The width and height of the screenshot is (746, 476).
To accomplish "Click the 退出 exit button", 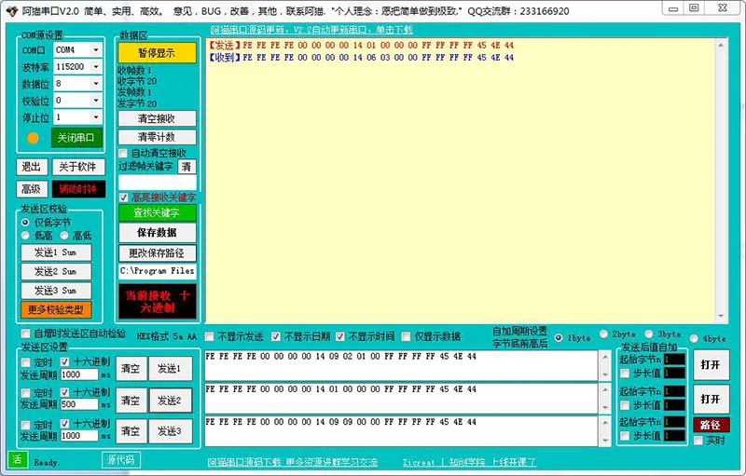I will coord(32,167).
